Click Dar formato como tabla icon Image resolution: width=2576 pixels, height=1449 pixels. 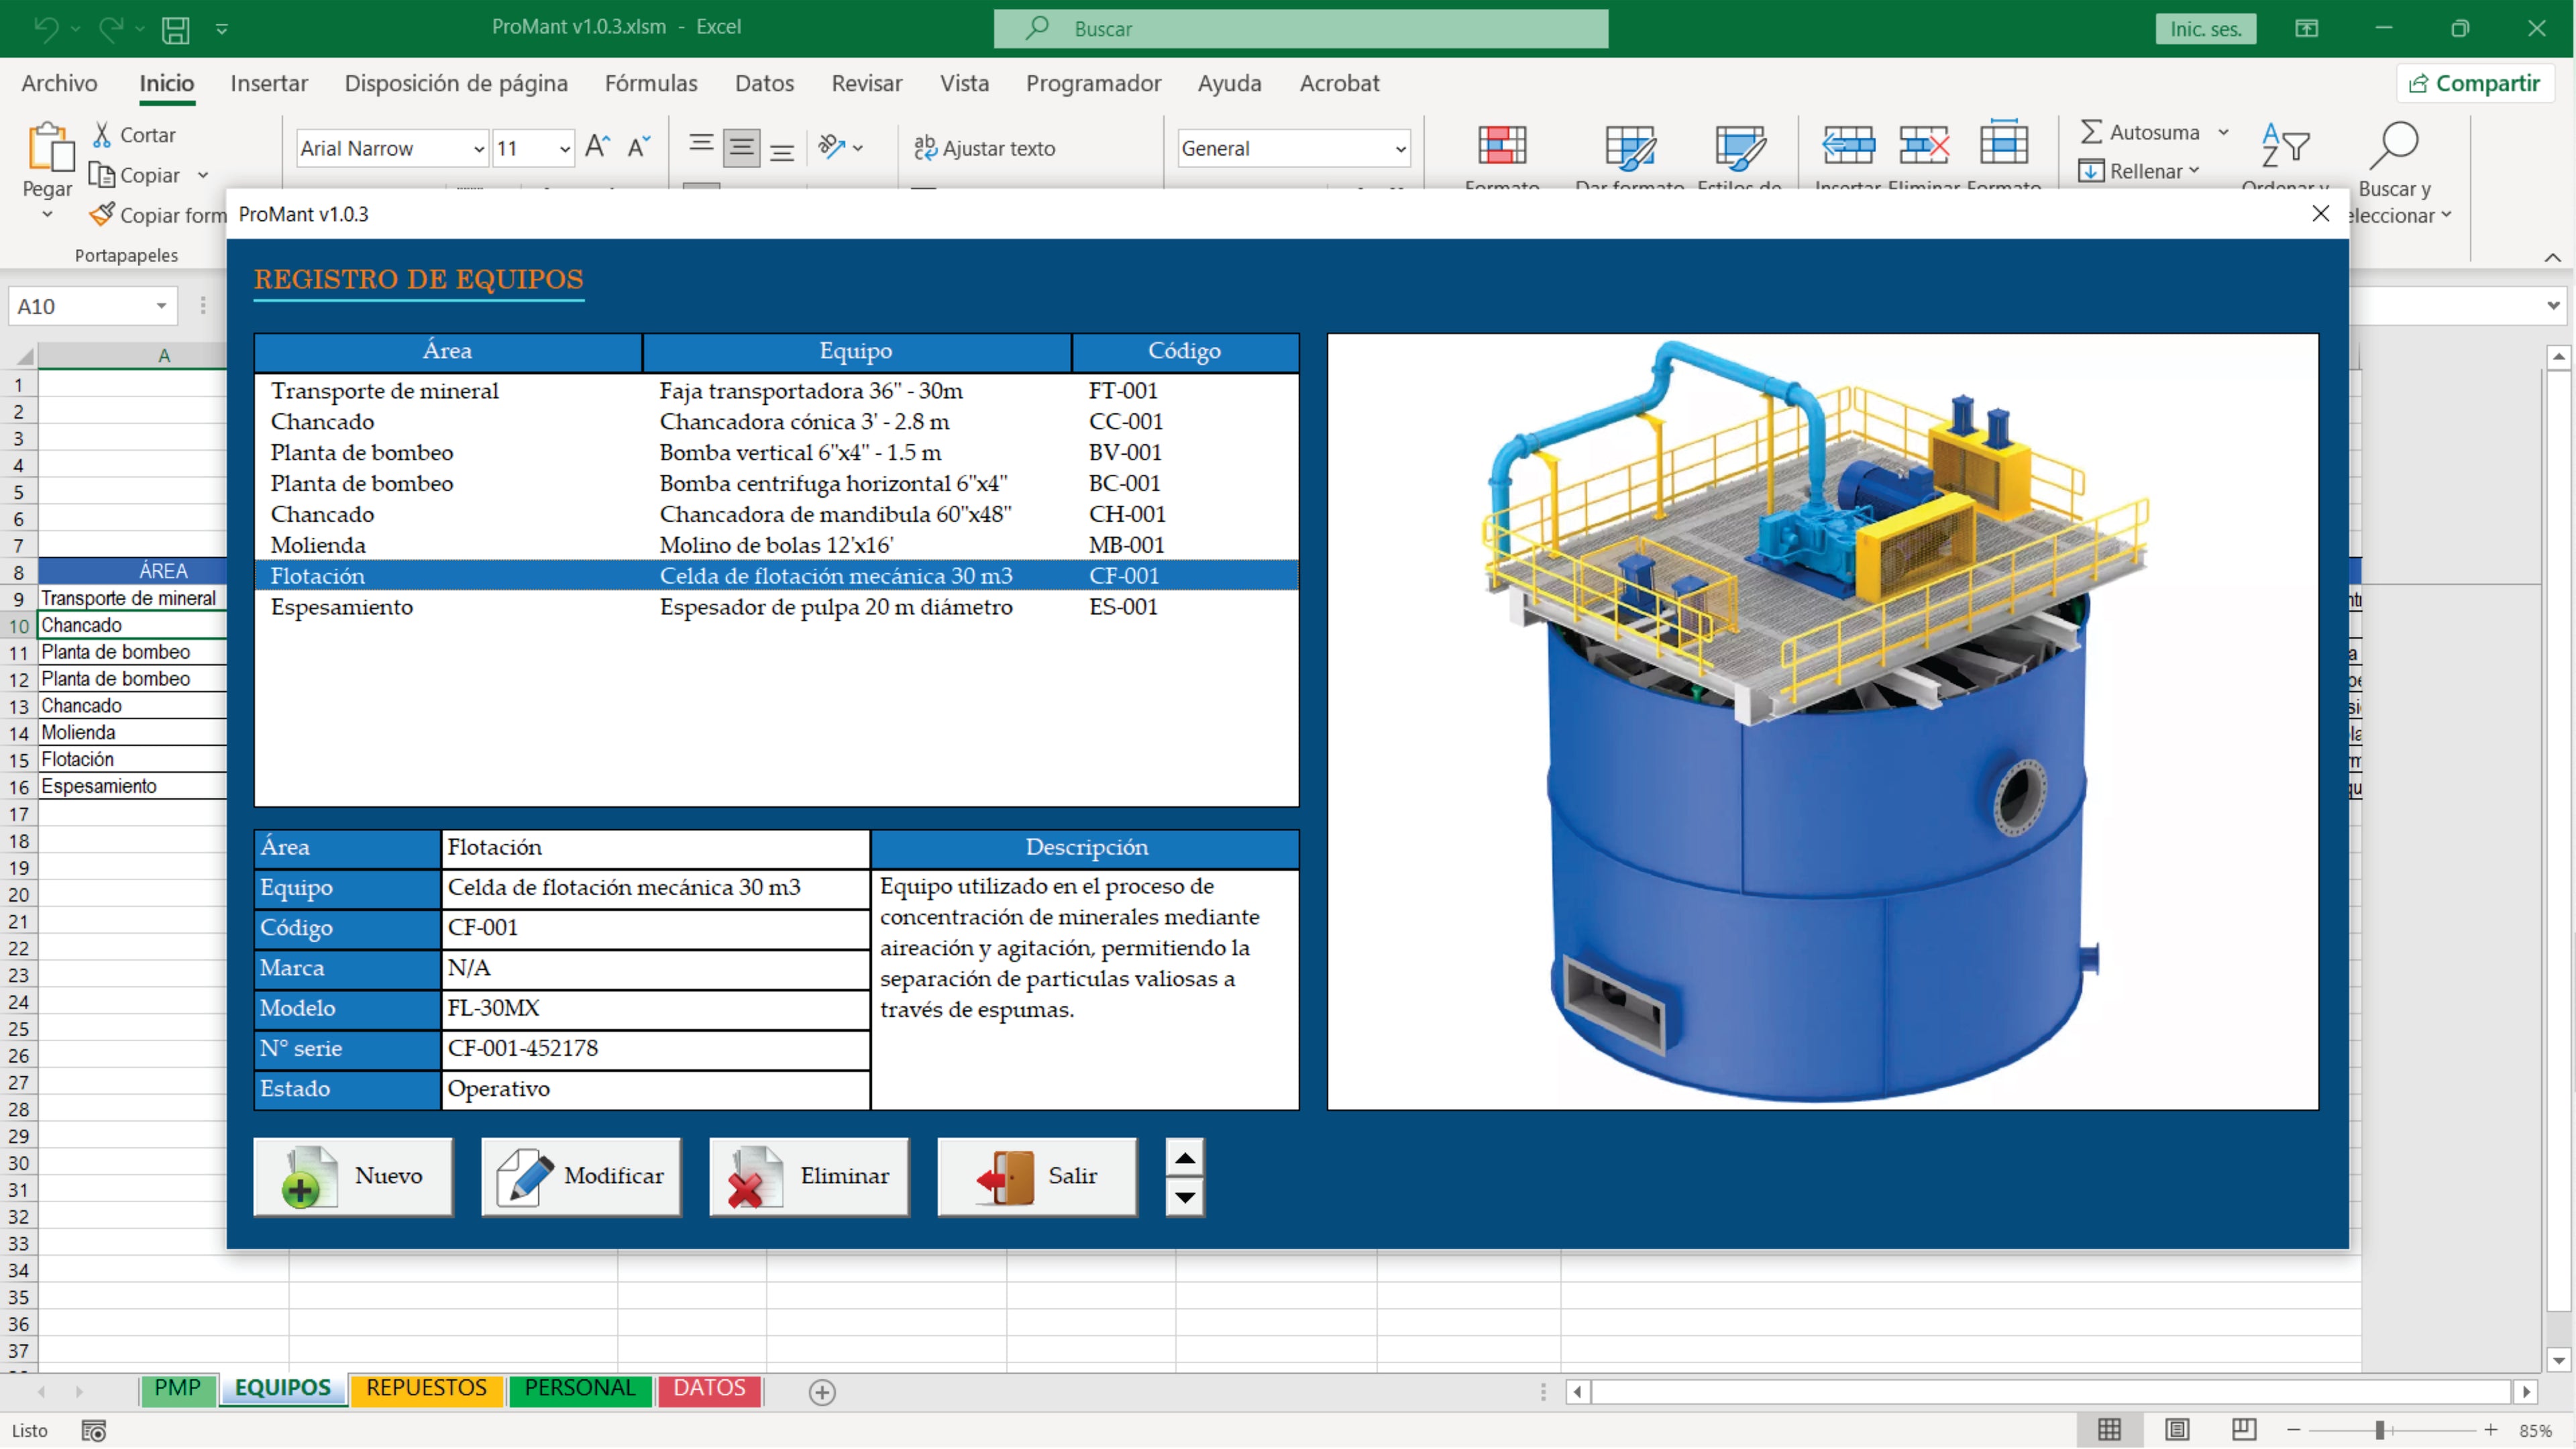click(x=1630, y=147)
